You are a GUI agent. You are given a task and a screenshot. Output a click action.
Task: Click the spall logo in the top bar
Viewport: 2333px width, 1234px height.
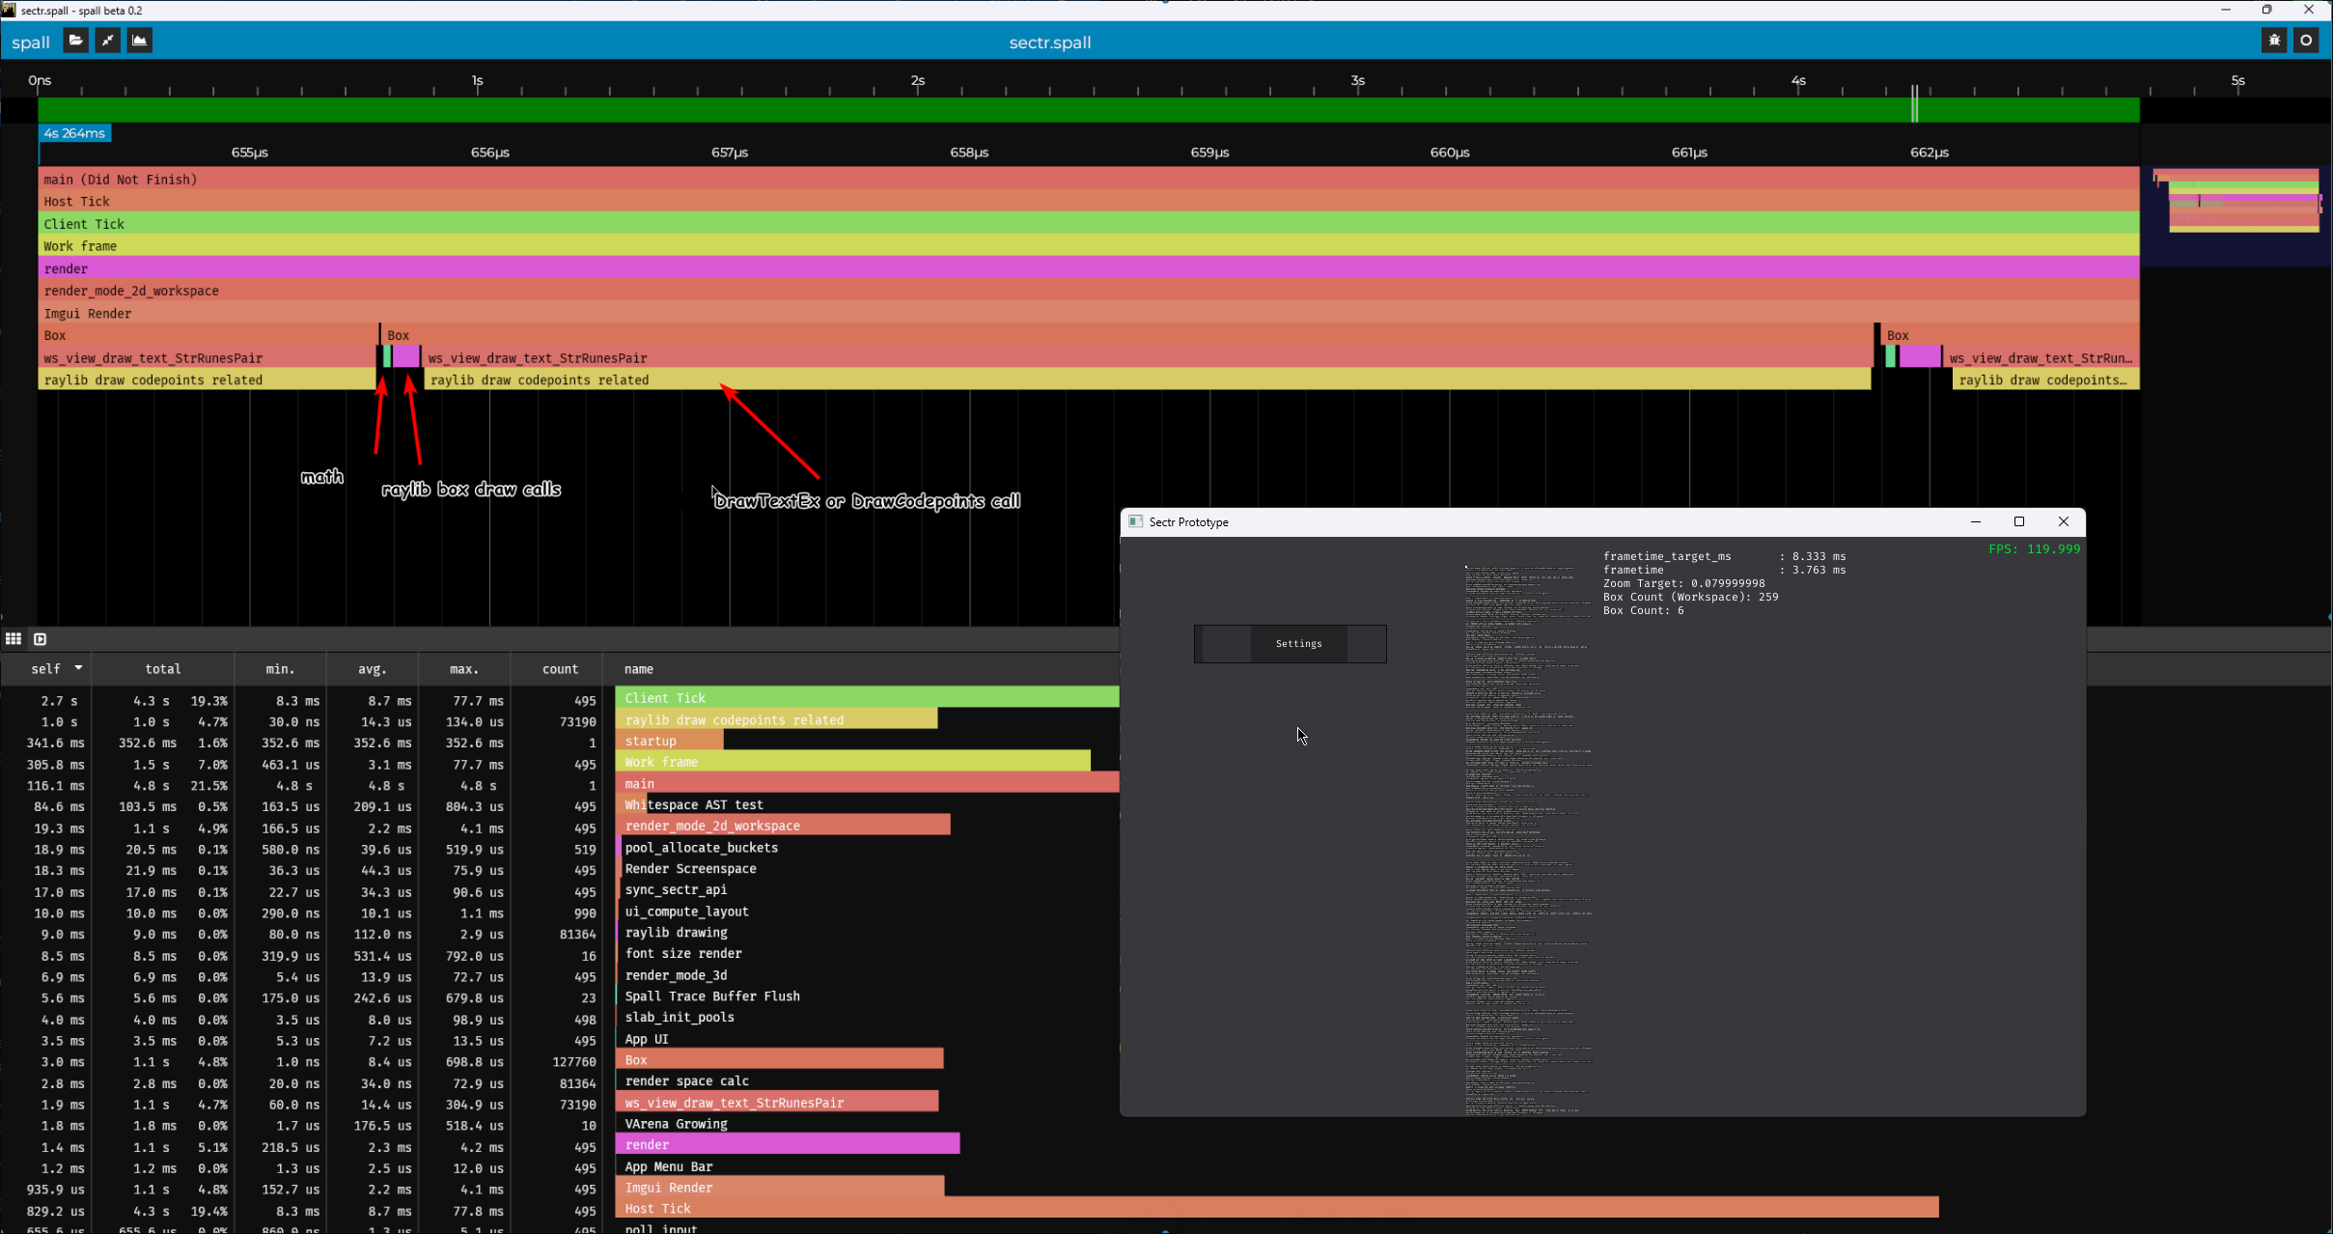point(30,42)
